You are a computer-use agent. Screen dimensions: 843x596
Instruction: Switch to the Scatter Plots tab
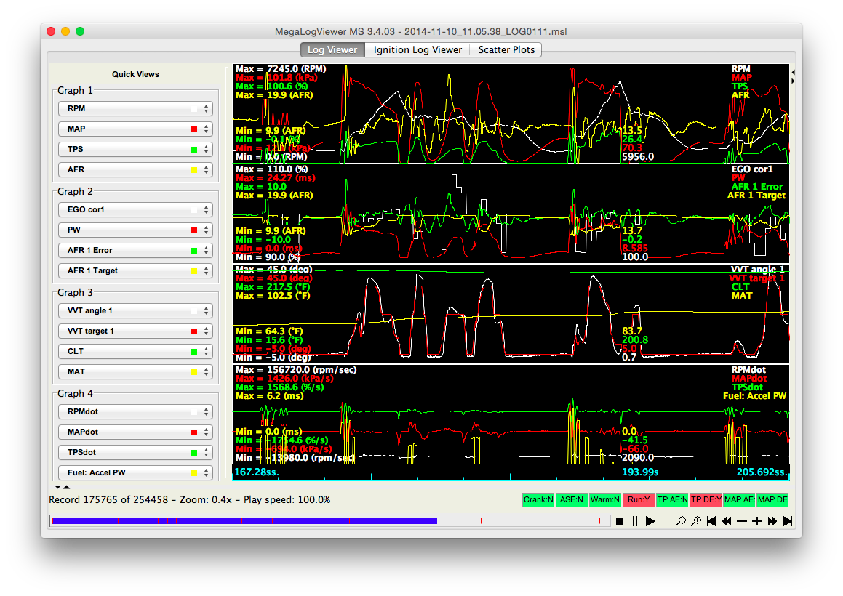click(506, 49)
